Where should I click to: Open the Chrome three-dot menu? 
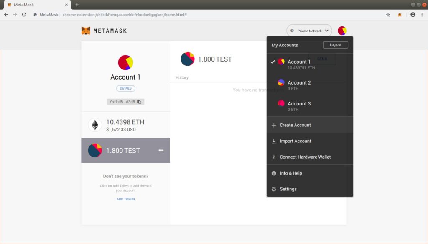(422, 15)
